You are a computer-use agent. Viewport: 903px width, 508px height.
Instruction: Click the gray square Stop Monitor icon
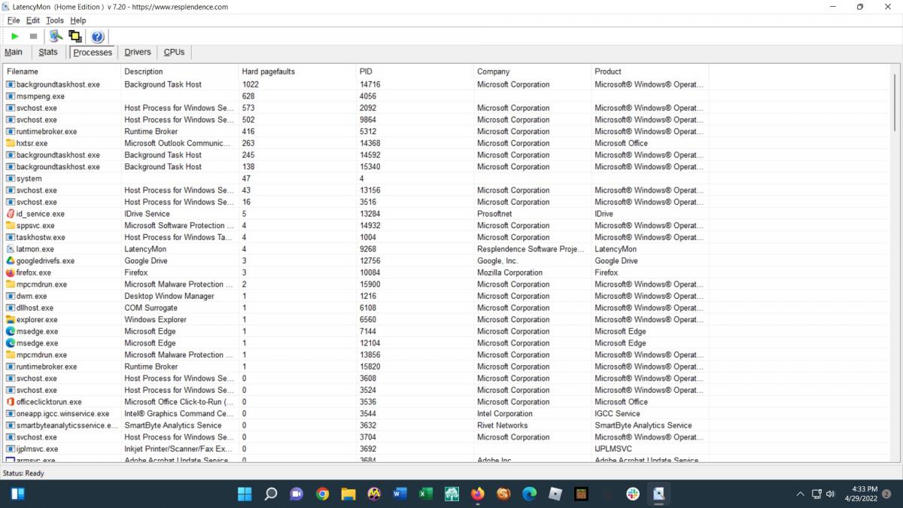click(33, 36)
